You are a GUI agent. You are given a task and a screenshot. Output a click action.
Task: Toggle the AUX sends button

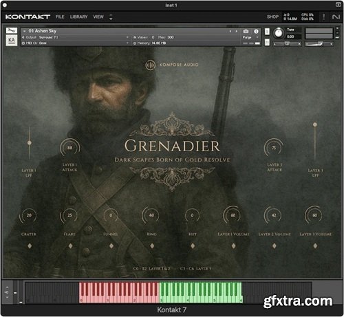337,38
